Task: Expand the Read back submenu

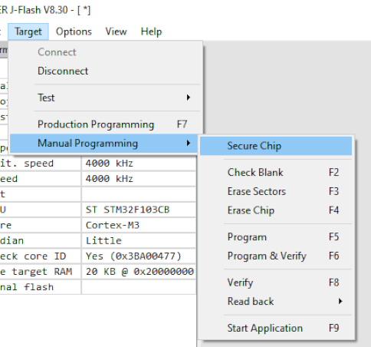Action: click(276, 302)
